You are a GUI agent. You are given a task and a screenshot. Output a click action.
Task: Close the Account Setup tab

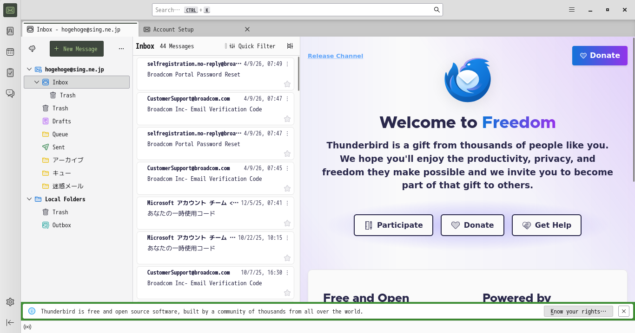(x=247, y=29)
